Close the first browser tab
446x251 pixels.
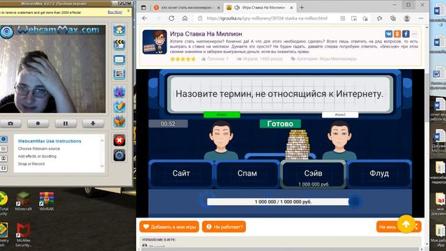point(218,8)
